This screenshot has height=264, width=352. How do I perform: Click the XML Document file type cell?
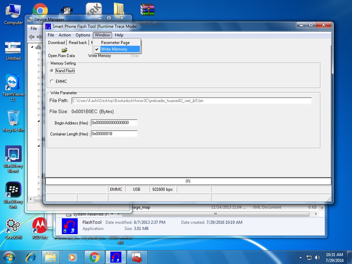pos(267,207)
